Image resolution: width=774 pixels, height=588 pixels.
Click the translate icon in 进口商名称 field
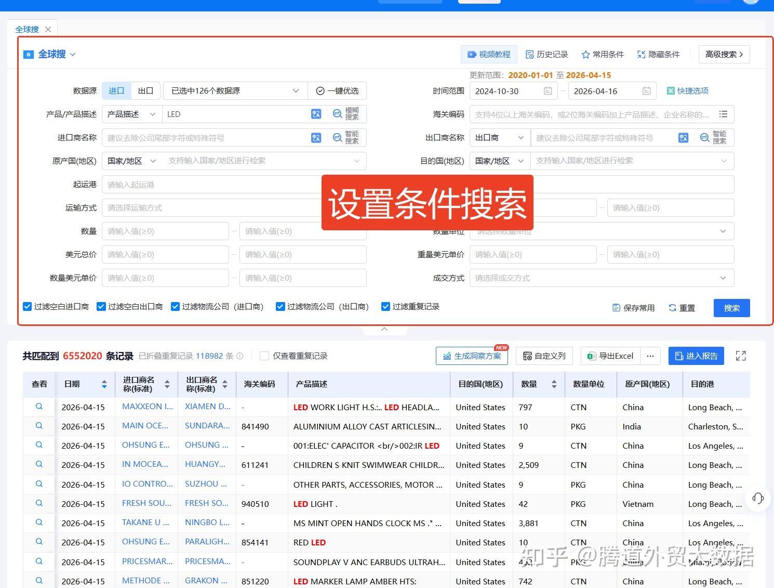316,138
